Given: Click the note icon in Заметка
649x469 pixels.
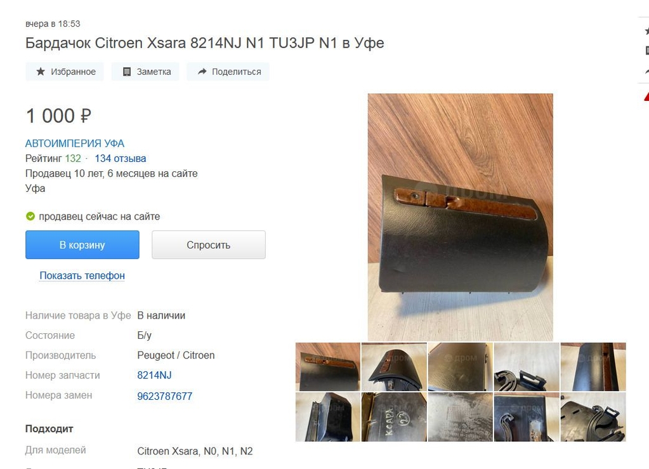Looking at the screenshot, I should [x=127, y=72].
